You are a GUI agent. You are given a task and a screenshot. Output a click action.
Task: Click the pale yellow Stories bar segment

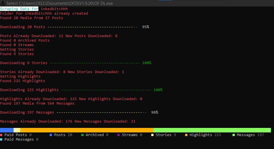17,130
